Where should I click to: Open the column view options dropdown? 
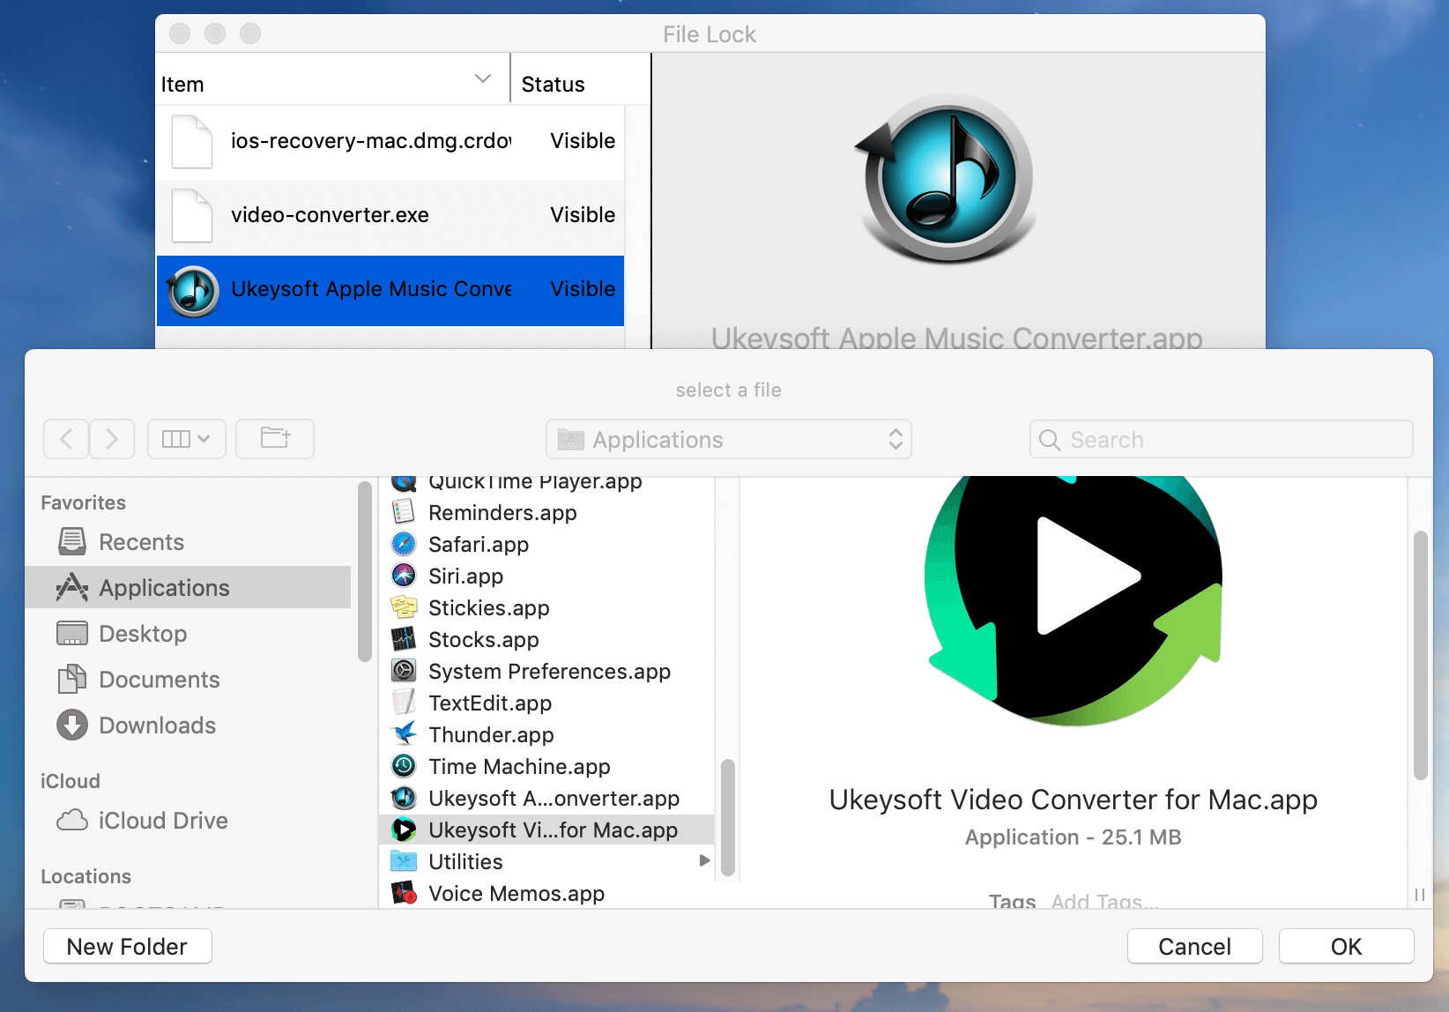tap(187, 439)
